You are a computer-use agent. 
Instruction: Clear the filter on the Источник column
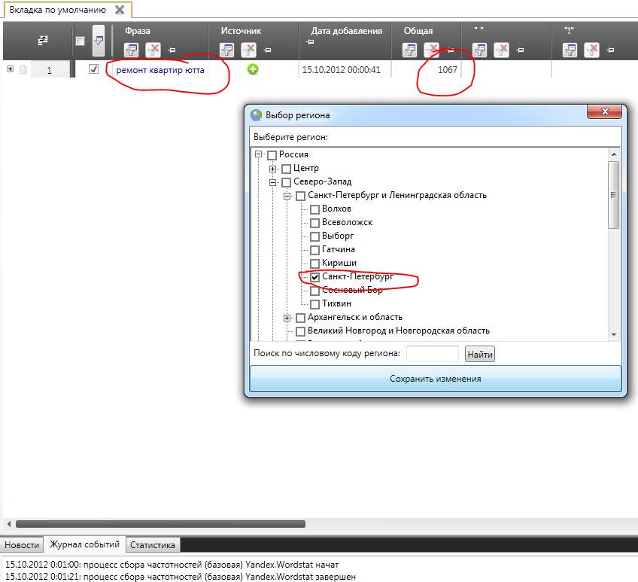[x=248, y=50]
